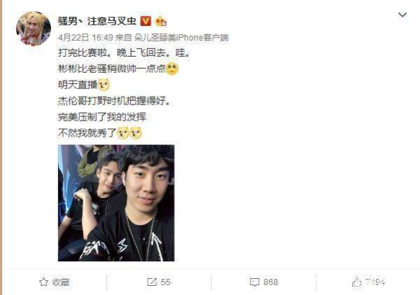Enlarge the attached selfie photo
This screenshot has height=295, width=420.
[116, 203]
